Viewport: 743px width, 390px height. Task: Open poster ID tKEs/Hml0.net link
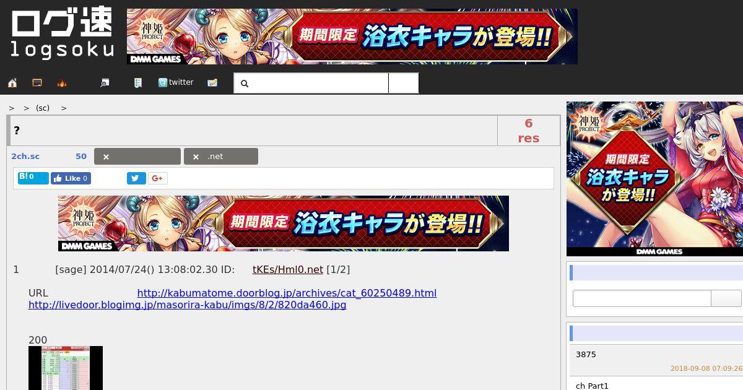point(288,270)
